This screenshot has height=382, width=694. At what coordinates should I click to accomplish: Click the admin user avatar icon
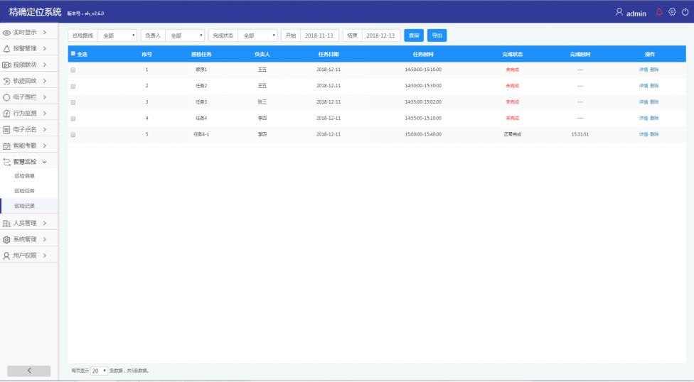point(619,12)
